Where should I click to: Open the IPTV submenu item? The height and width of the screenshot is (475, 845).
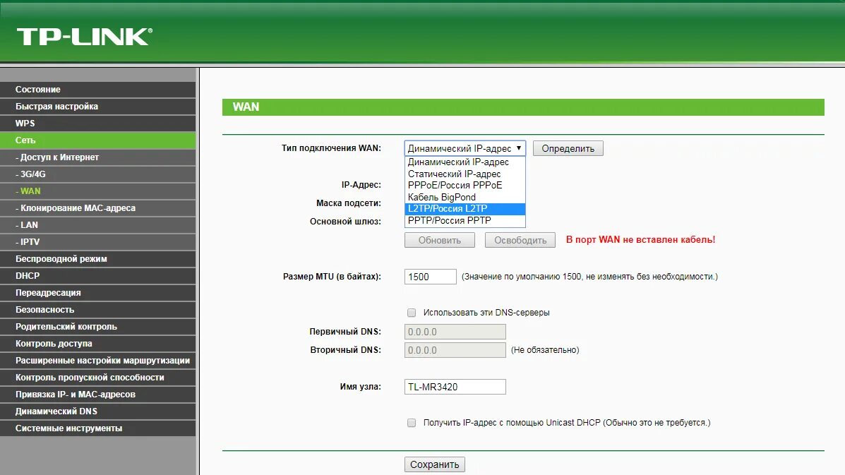point(97,242)
